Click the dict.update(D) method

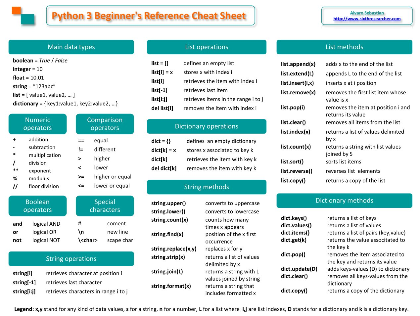click(299, 269)
